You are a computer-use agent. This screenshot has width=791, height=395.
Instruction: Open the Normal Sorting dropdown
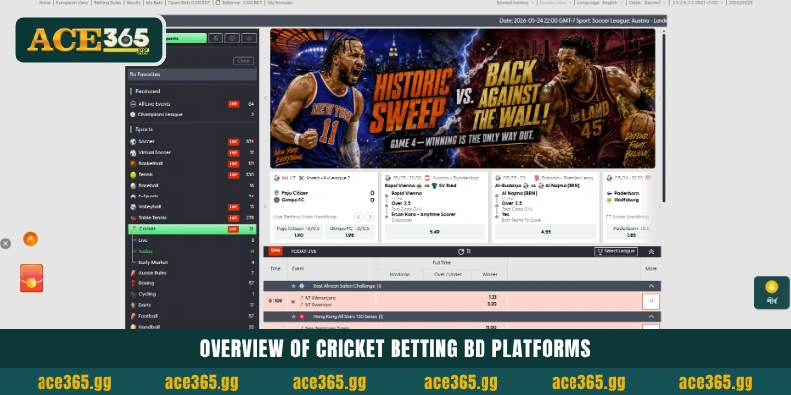[515, 3]
